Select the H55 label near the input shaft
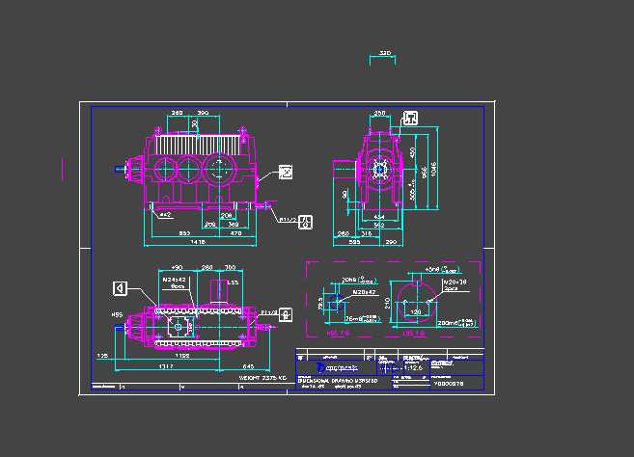Screen dimensions: 634x457 [117, 314]
